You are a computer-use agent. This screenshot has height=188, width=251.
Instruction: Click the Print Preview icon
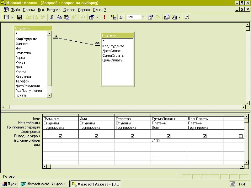(x=35, y=17)
